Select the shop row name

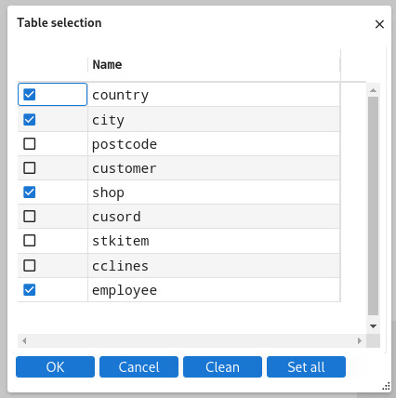pyautogui.click(x=108, y=192)
